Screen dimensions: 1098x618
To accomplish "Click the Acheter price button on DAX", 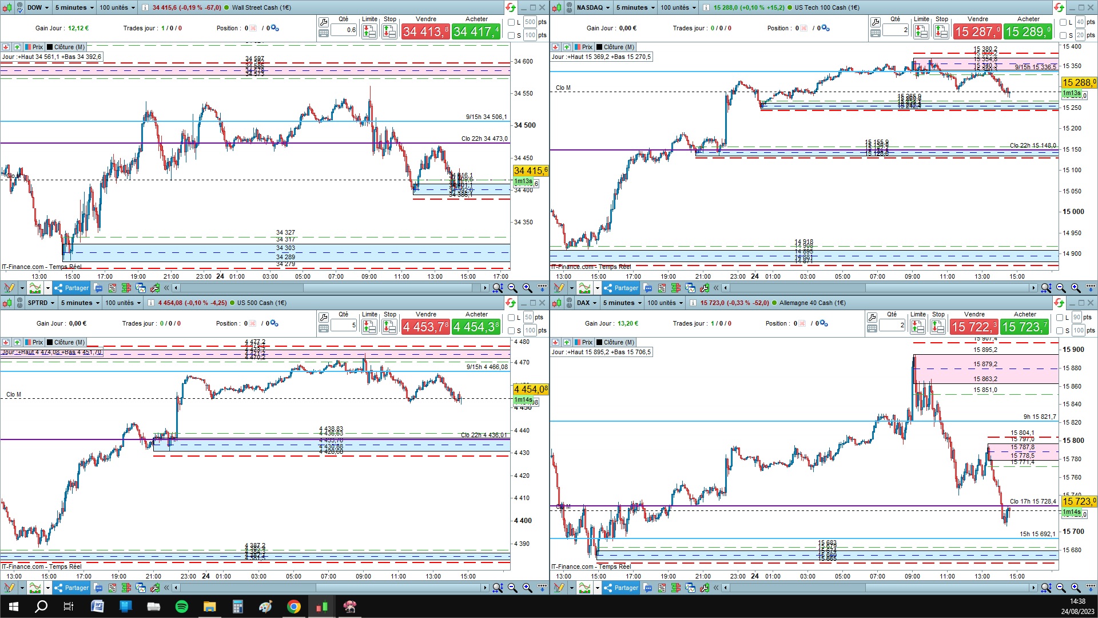I will 1025,327.
